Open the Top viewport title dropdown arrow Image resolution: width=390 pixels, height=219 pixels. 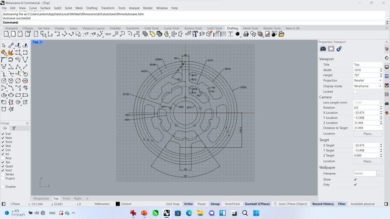pyautogui.click(x=41, y=42)
